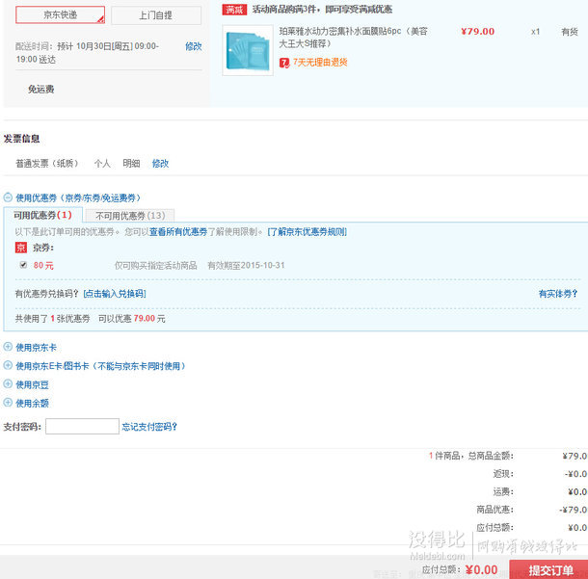This screenshot has height=579, width=588.
Task: Click 7天无理由退货 text
Action: coord(320,63)
